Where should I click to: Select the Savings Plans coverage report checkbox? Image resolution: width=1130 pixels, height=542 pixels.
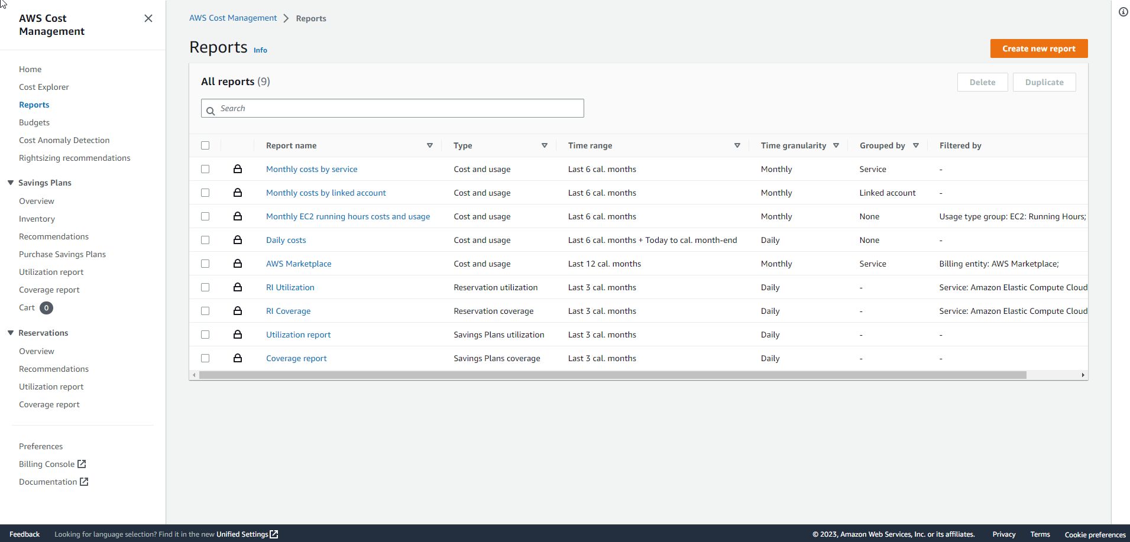click(x=205, y=358)
